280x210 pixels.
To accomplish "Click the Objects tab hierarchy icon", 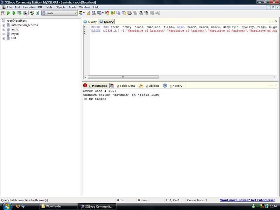I will pos(141,86).
